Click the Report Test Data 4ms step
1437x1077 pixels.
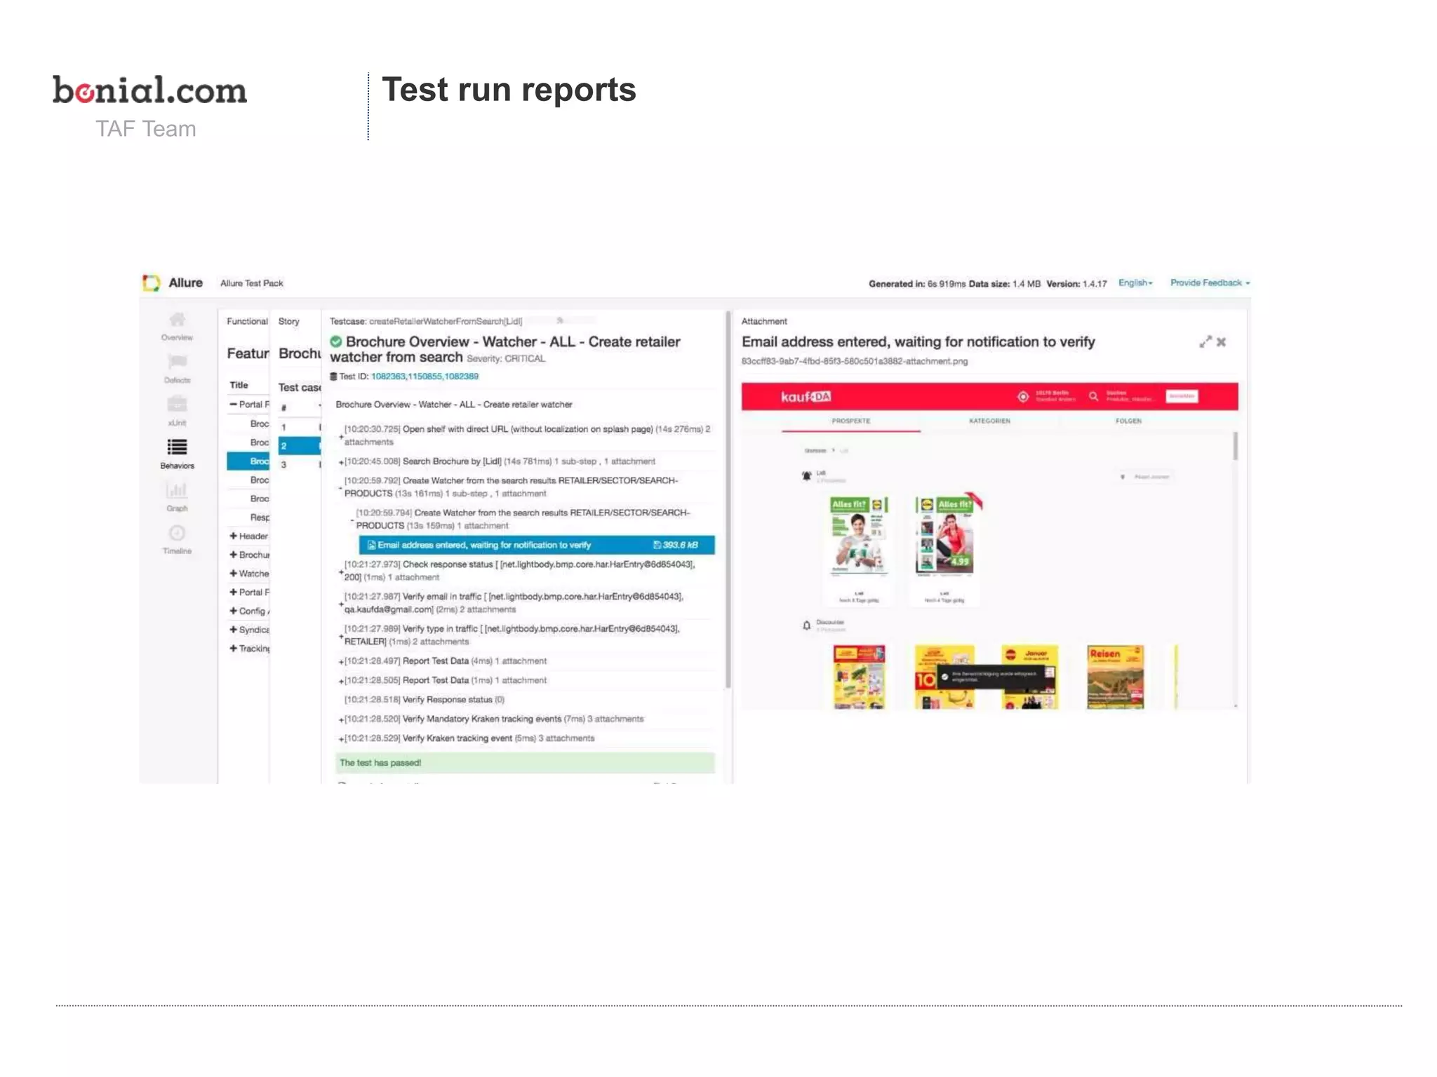[x=446, y=661]
